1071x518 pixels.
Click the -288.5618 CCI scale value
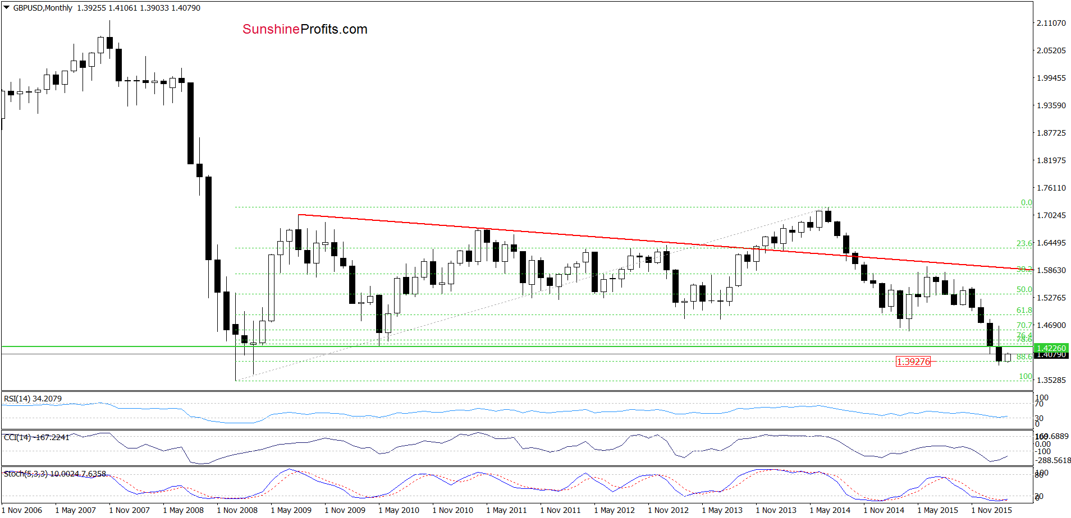[x=1053, y=460]
